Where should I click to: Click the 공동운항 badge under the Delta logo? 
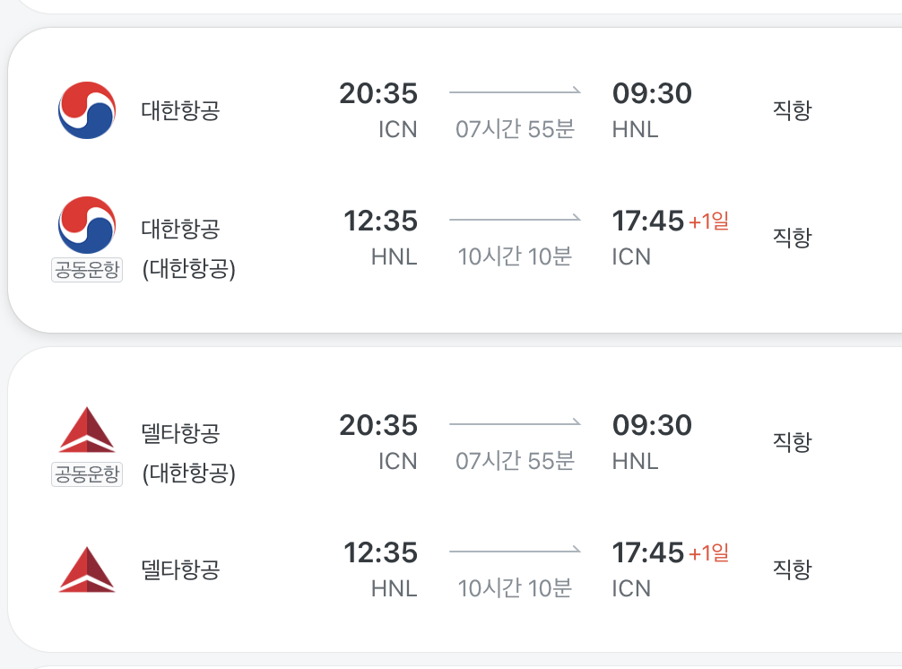[86, 474]
